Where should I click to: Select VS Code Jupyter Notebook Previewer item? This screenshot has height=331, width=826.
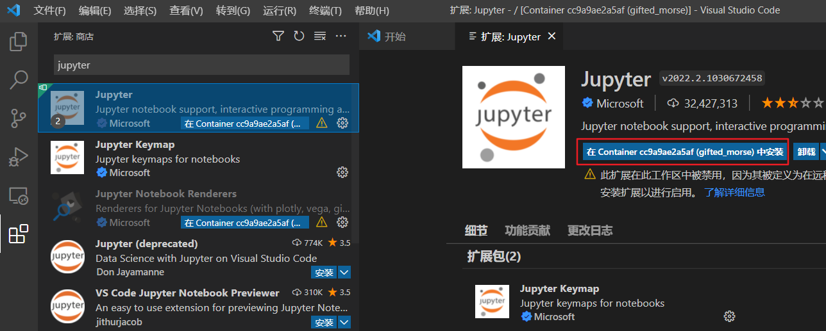pos(198,307)
